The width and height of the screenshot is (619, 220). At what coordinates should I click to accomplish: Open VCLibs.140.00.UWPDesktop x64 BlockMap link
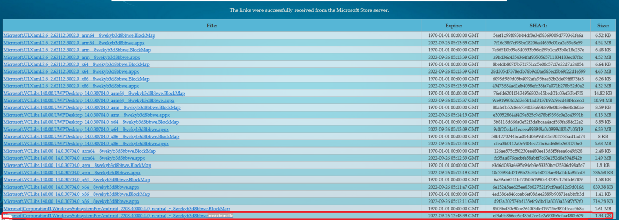[x=92, y=122]
